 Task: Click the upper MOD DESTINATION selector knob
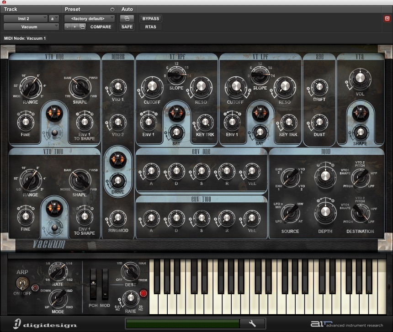click(x=361, y=178)
